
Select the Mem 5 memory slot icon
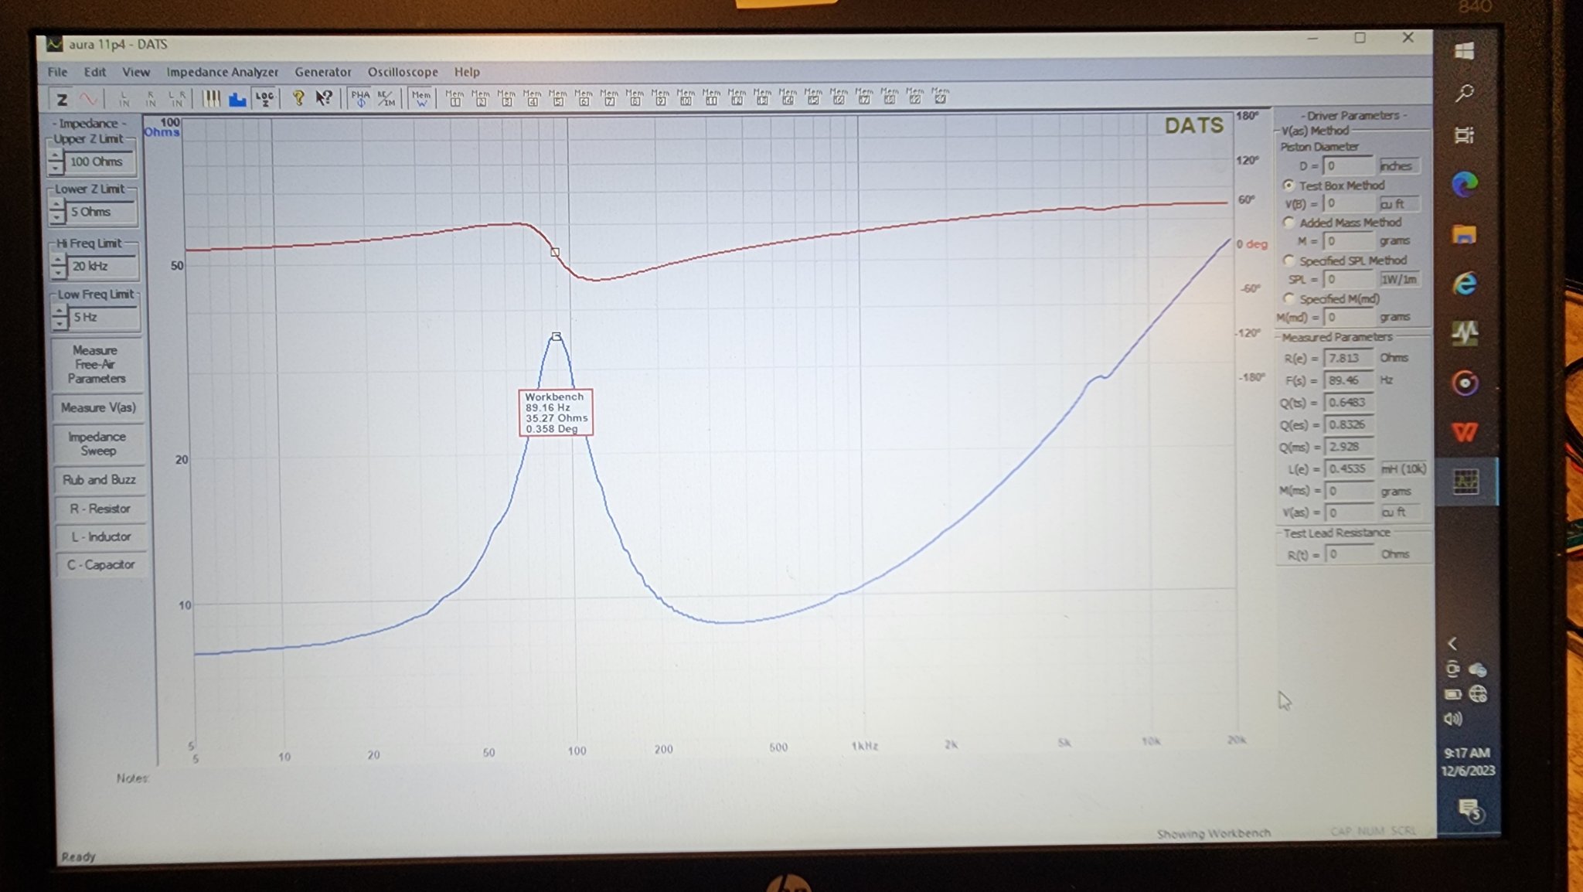(557, 97)
